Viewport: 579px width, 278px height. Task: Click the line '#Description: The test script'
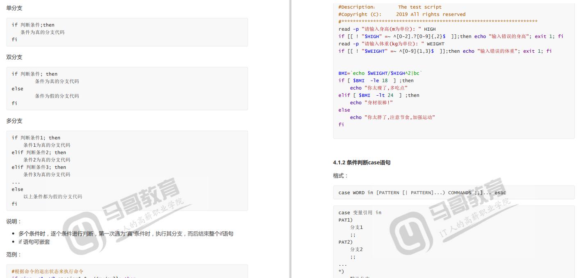point(390,7)
